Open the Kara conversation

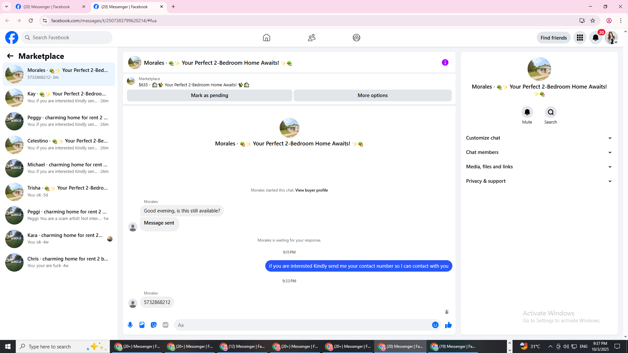pyautogui.click(x=59, y=239)
